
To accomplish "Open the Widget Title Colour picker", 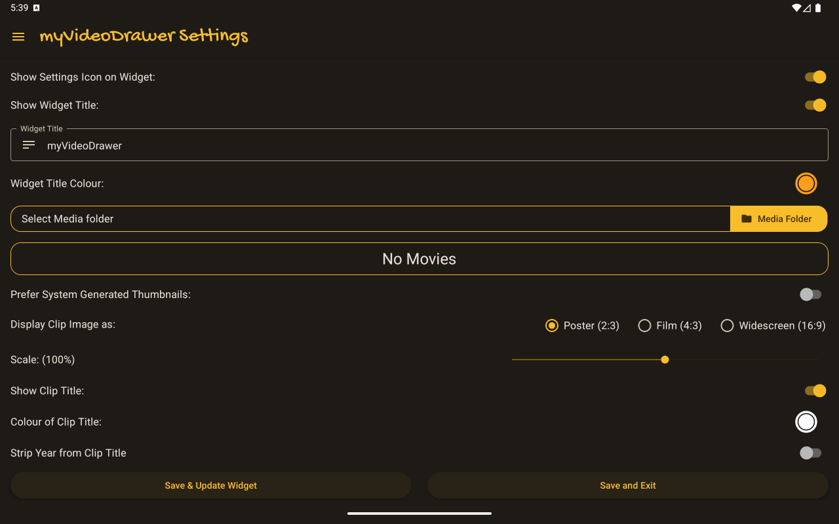I will [x=806, y=183].
